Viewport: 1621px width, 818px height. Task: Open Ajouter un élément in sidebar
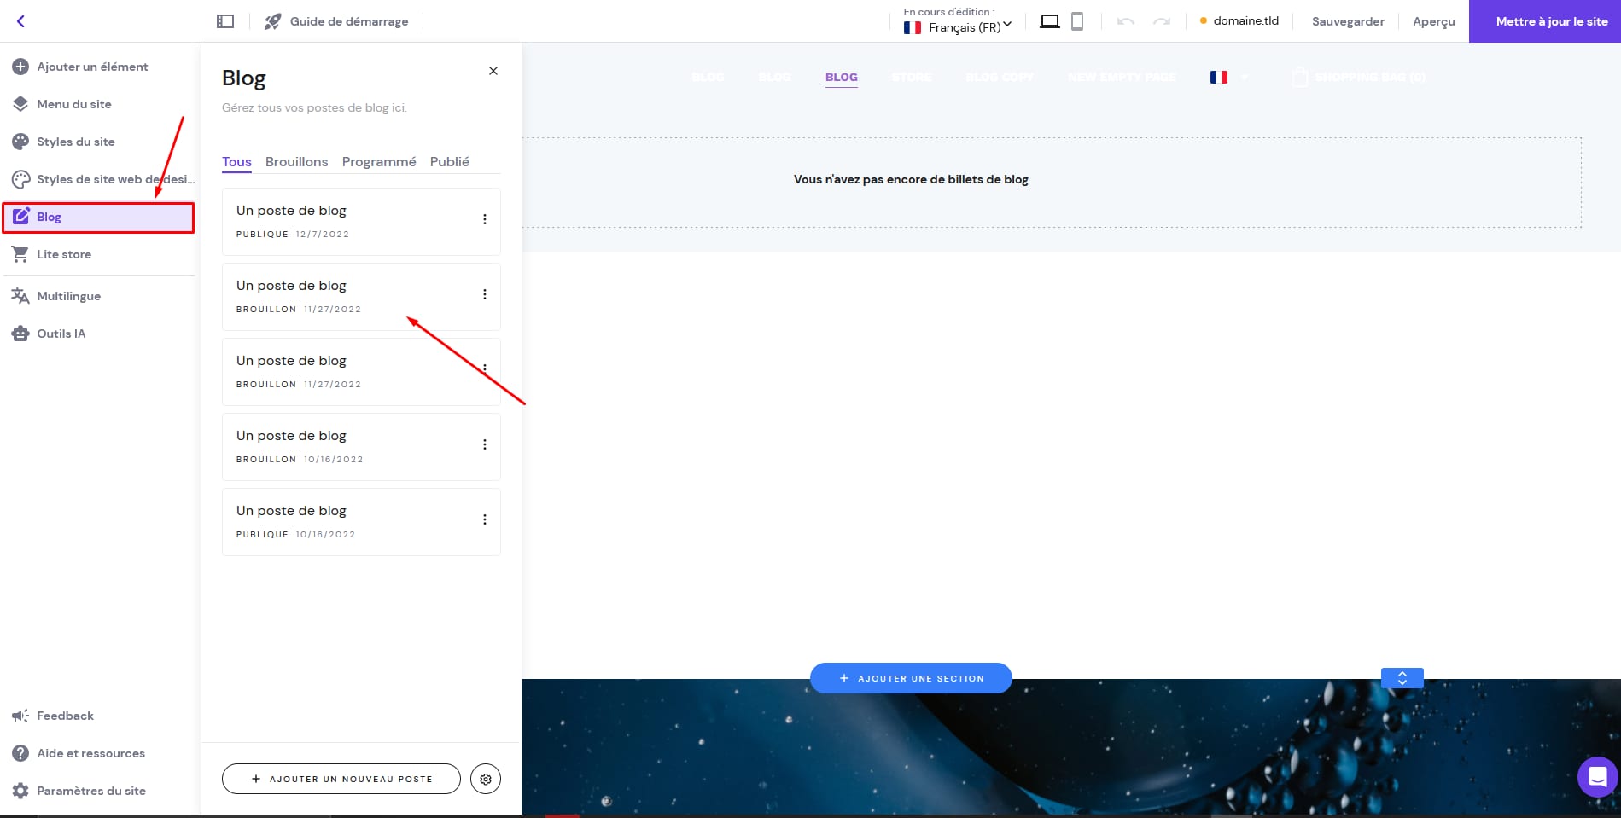[92, 67]
